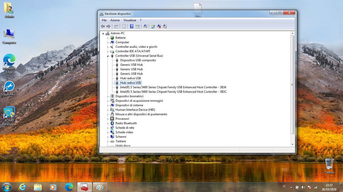
Task: Open the Visualizza menu
Action: coord(130,20)
